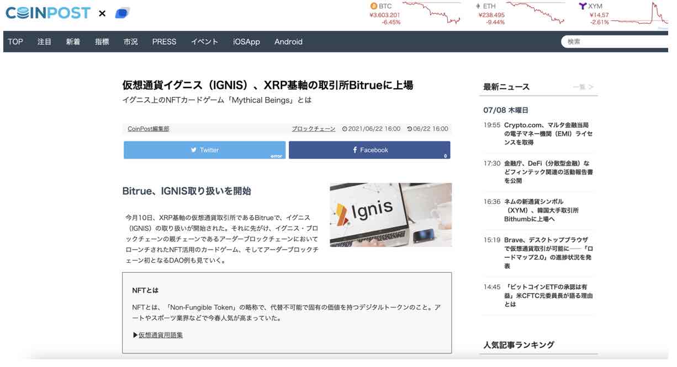Click the published date 2021/06/22 16:00
The width and height of the screenshot is (677, 367).
[x=371, y=129]
